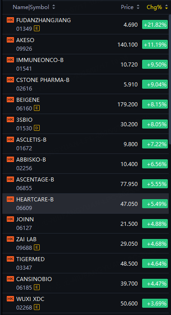Click the HK market icon for TIGERMED
Screen dimensions: 171x315
[10, 259]
